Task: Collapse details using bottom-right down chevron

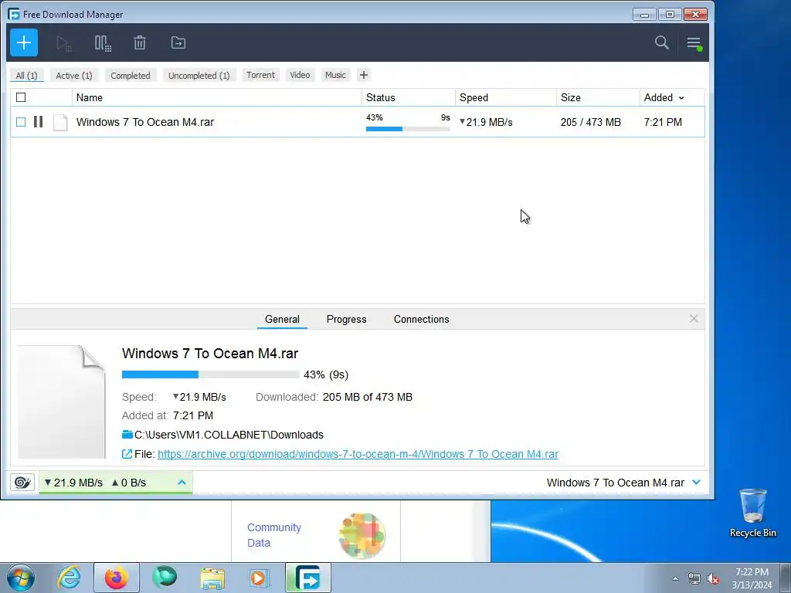Action: coord(697,482)
